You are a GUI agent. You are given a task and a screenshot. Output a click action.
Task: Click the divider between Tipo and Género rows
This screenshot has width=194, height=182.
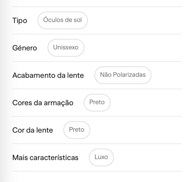[x=97, y=34]
